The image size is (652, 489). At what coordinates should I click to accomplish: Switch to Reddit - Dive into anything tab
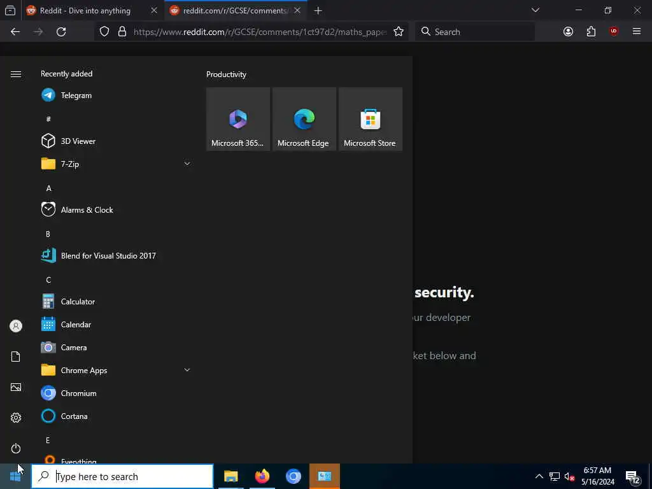click(85, 11)
